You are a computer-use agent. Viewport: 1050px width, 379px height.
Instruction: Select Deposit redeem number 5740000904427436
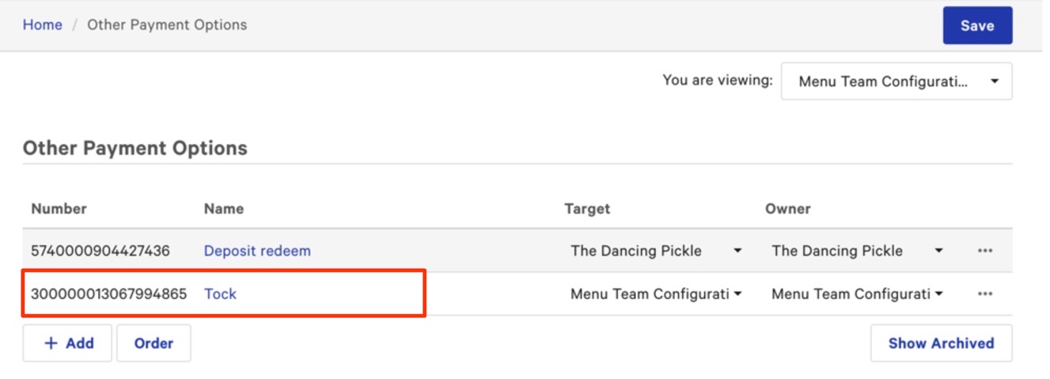click(x=100, y=251)
